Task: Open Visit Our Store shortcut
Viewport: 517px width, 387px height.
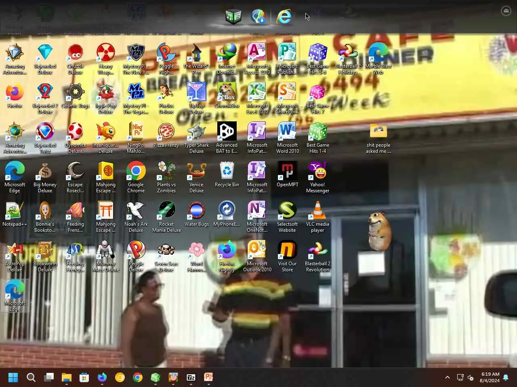Action: point(288,257)
